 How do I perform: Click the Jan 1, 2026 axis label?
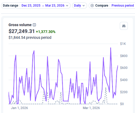pos(19,108)
